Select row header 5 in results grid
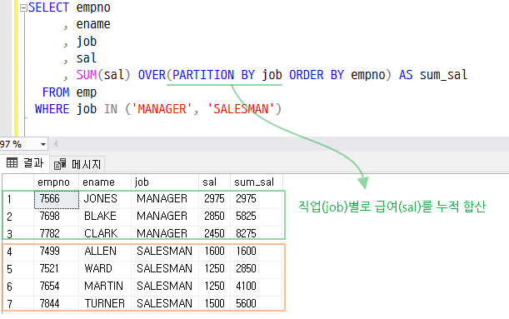Viewport: 509px width, 319px height. tap(17, 269)
